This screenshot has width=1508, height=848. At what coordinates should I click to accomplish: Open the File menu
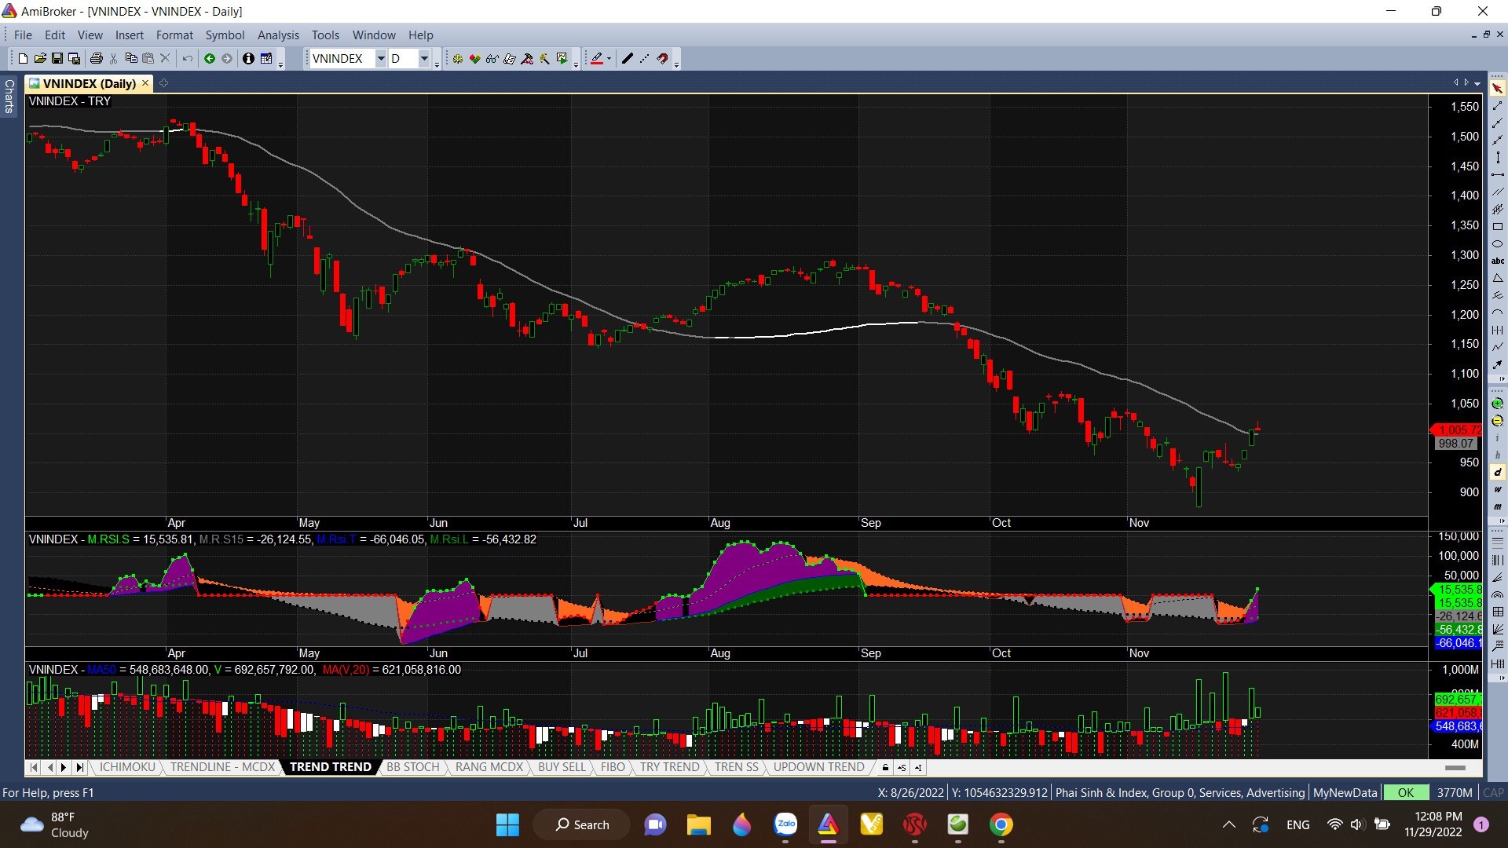pos(23,35)
